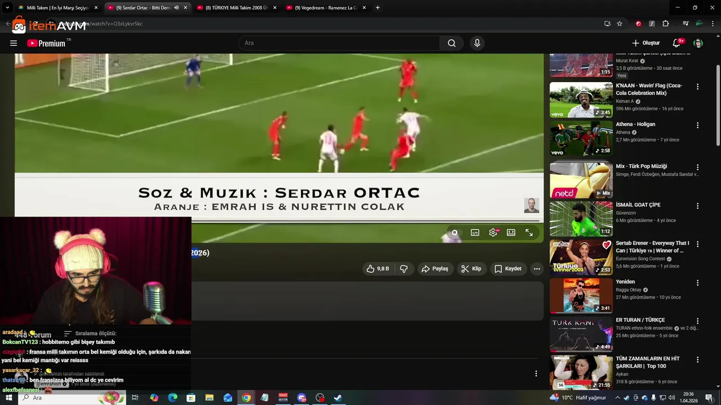Click the channel watermark on the video

tap(531, 205)
